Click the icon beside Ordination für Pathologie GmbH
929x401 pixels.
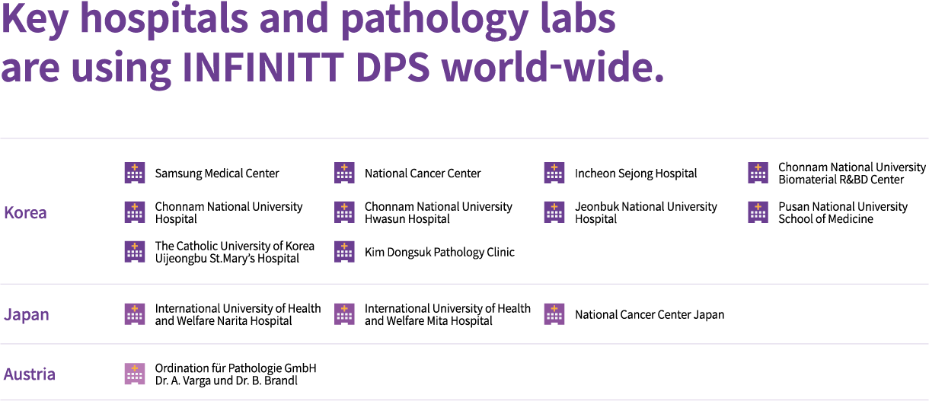click(135, 374)
